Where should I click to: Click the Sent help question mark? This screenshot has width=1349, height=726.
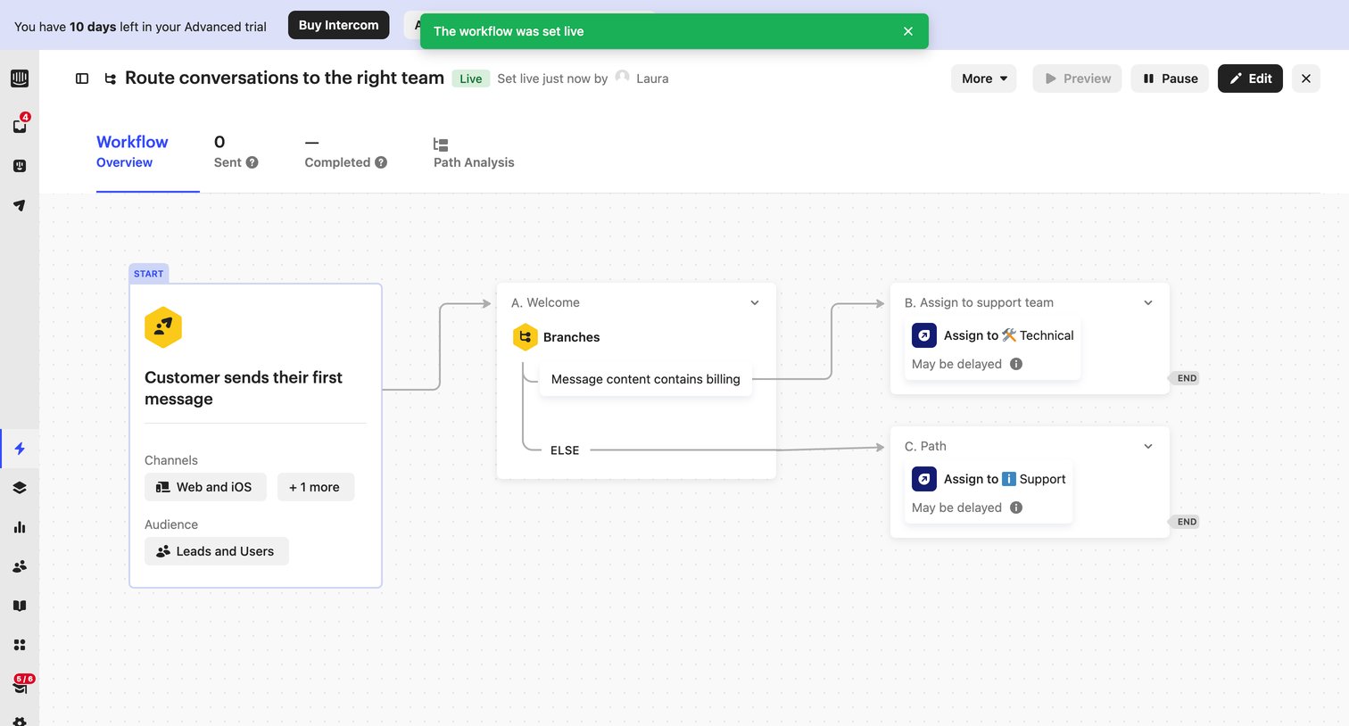tap(252, 162)
